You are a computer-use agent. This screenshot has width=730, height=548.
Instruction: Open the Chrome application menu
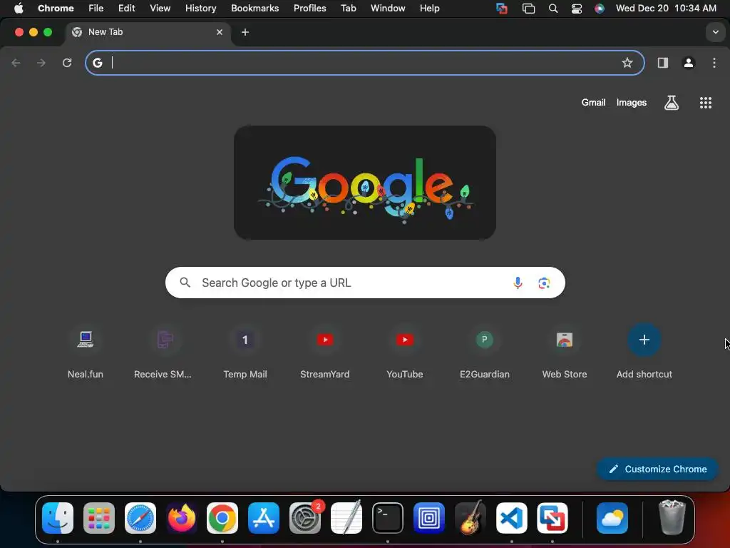point(56,8)
